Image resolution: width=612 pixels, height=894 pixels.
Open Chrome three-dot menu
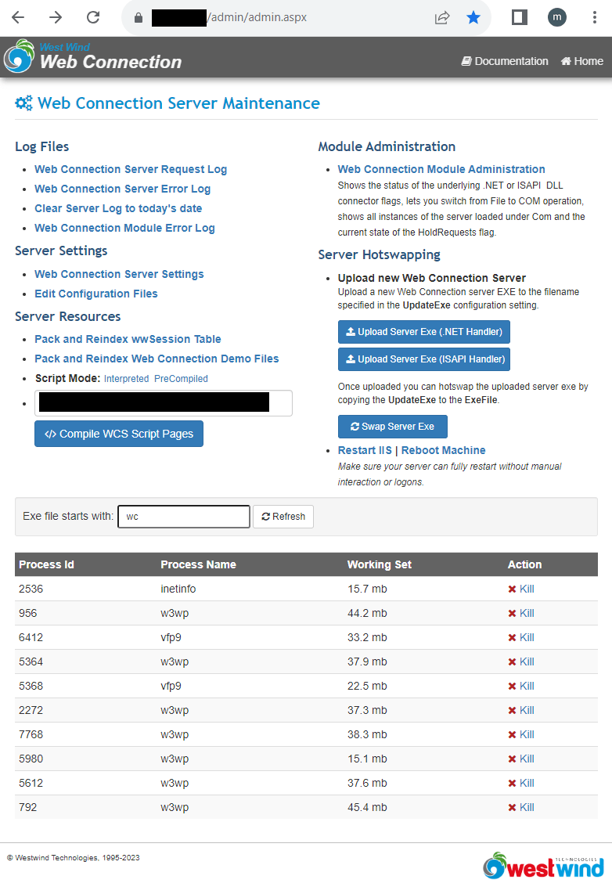(x=595, y=17)
